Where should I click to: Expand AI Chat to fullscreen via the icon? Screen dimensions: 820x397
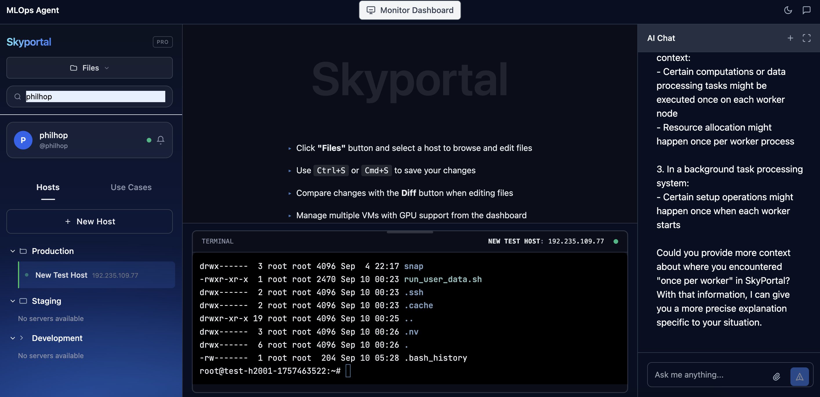click(807, 38)
